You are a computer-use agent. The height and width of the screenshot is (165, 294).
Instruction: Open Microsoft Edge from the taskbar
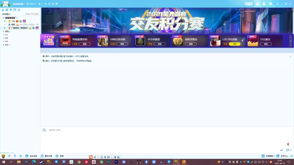point(34,162)
